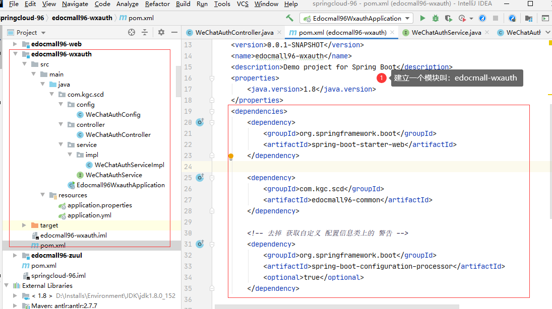Click the blue JRebel-style compass icon
This screenshot has height=309, width=552.
[x=482, y=18]
